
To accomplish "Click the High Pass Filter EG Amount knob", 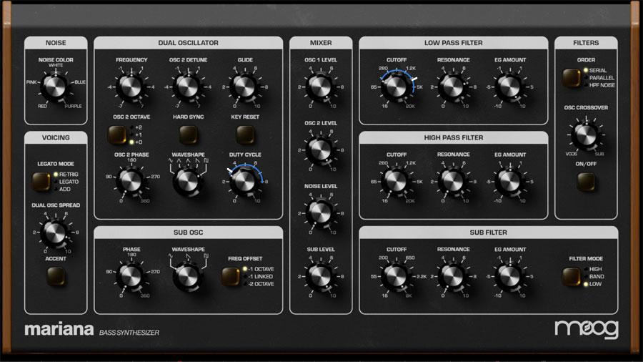I will (509, 181).
